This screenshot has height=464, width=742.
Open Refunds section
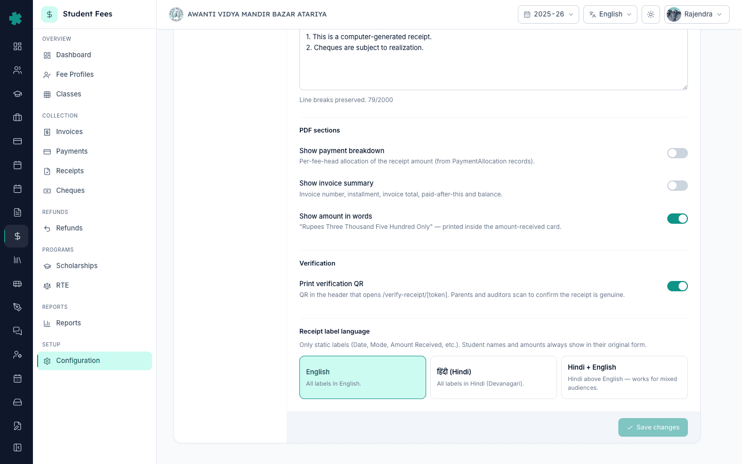(x=94, y=228)
